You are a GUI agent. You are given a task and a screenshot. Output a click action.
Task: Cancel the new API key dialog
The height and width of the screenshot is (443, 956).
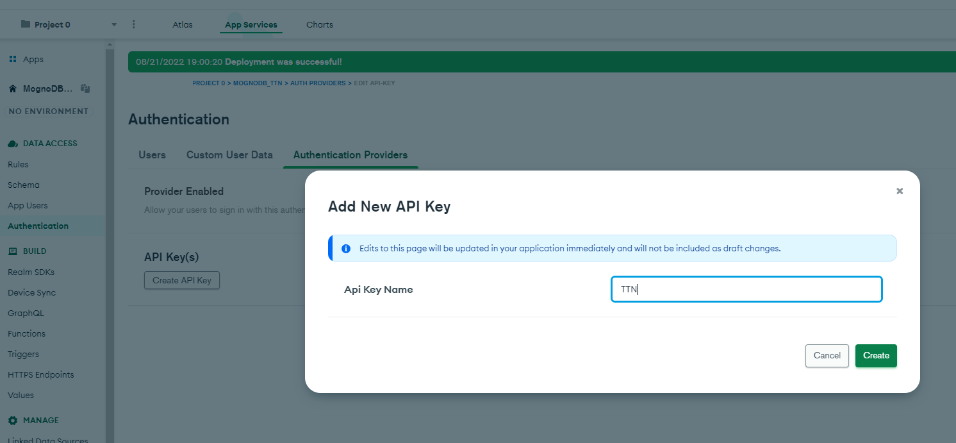tap(827, 356)
